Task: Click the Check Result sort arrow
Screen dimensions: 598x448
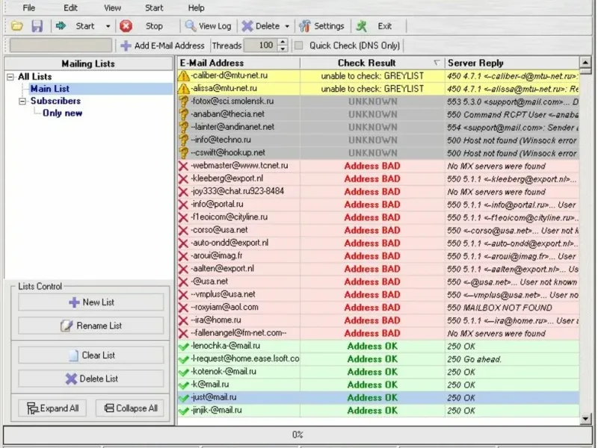Action: [x=437, y=63]
